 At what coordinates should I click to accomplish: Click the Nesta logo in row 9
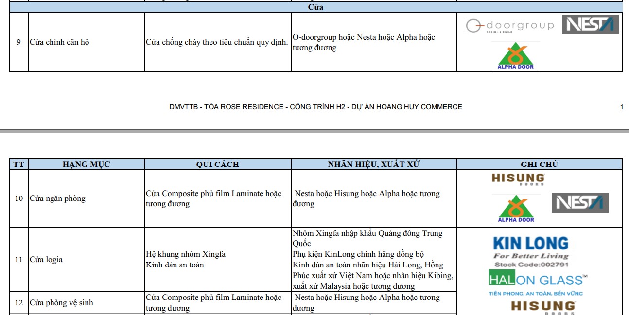(591, 24)
